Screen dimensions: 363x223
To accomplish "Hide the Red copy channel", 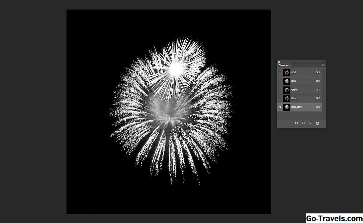I will 280,107.
